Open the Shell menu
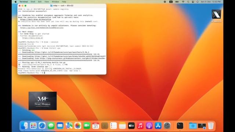 pyautogui.click(x=33, y=1)
